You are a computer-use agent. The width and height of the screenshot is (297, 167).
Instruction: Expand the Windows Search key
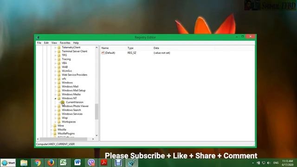click(x=55, y=110)
